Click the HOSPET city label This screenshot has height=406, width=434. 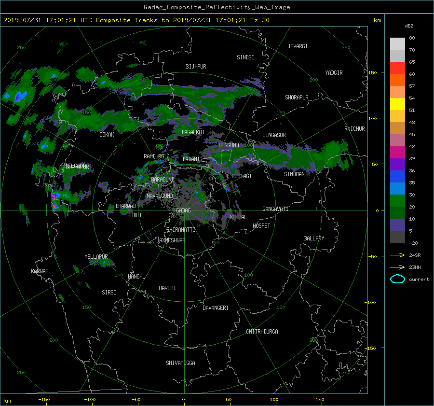[261, 226]
